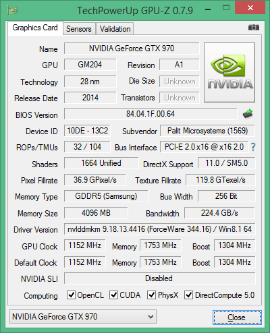Maximize the GPU-Z window
270x333 pixels.
pos(226,8)
